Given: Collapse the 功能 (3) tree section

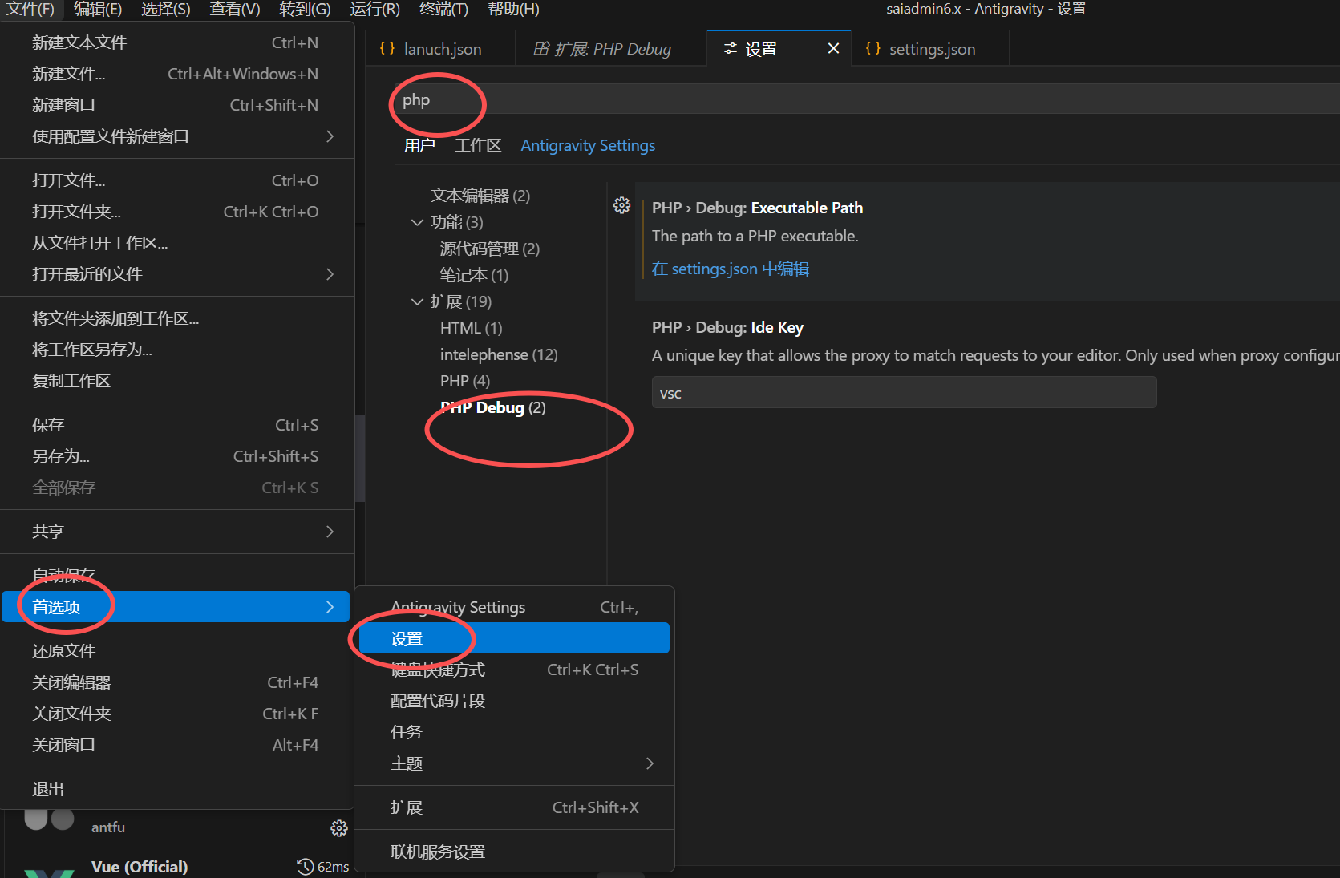Looking at the screenshot, I should click(417, 222).
